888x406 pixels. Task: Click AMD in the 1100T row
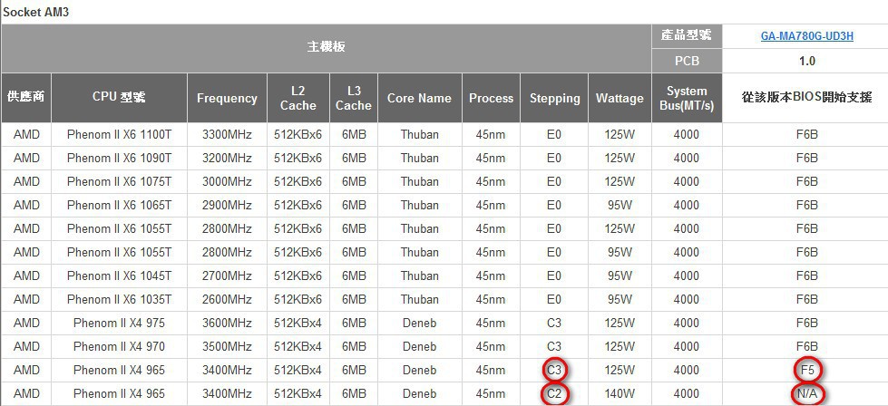click(x=26, y=135)
